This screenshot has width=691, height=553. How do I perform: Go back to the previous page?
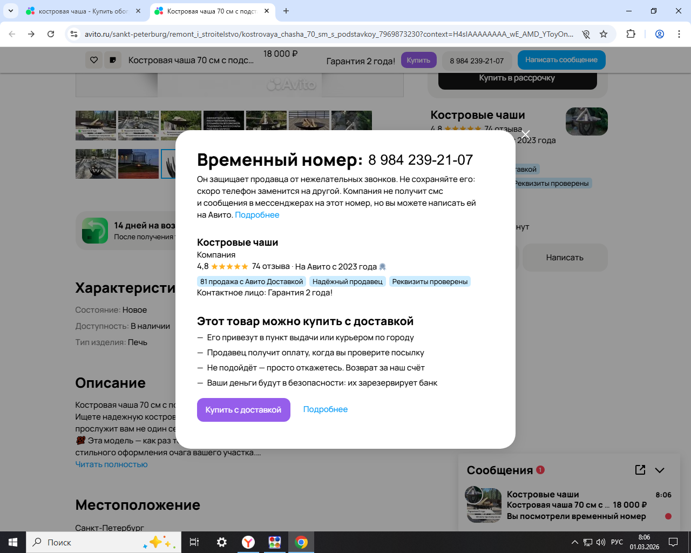[12, 34]
